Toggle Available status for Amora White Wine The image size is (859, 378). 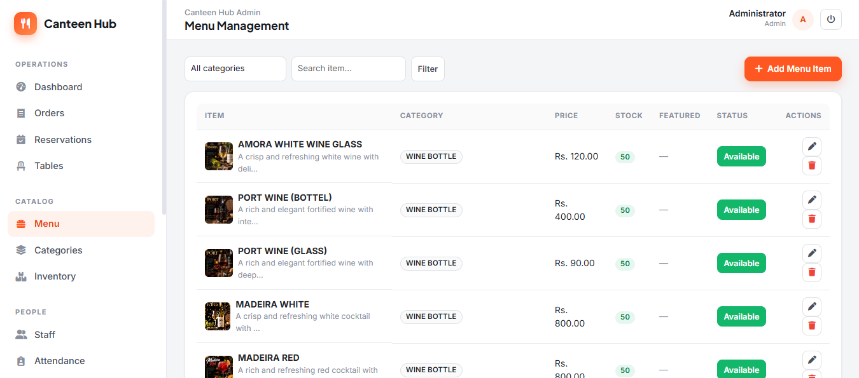tap(741, 156)
